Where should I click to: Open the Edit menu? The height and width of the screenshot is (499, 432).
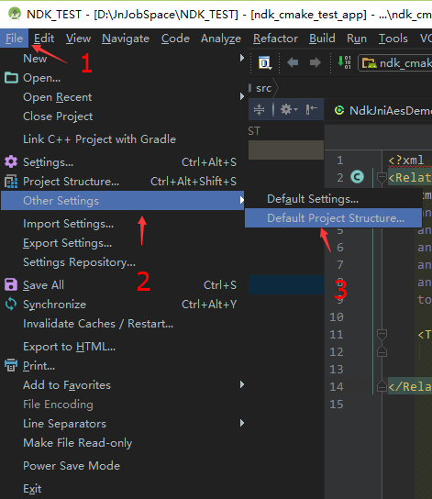click(x=44, y=39)
